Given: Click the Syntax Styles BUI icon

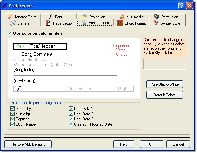Looking at the screenshot, I should 156,23.
